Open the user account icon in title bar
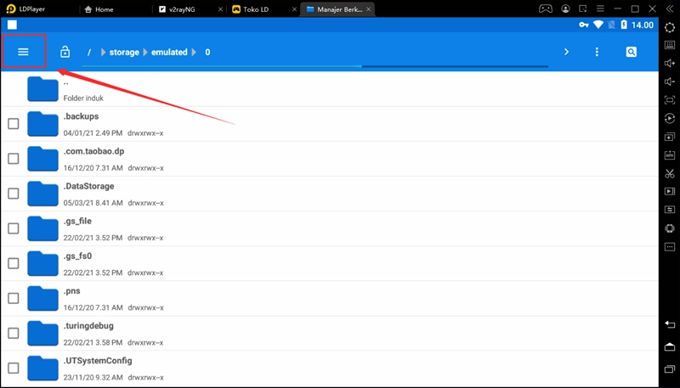The height and width of the screenshot is (388, 680). click(565, 8)
